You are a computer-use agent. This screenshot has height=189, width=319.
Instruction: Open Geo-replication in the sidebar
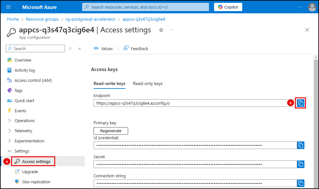[x=36, y=182]
